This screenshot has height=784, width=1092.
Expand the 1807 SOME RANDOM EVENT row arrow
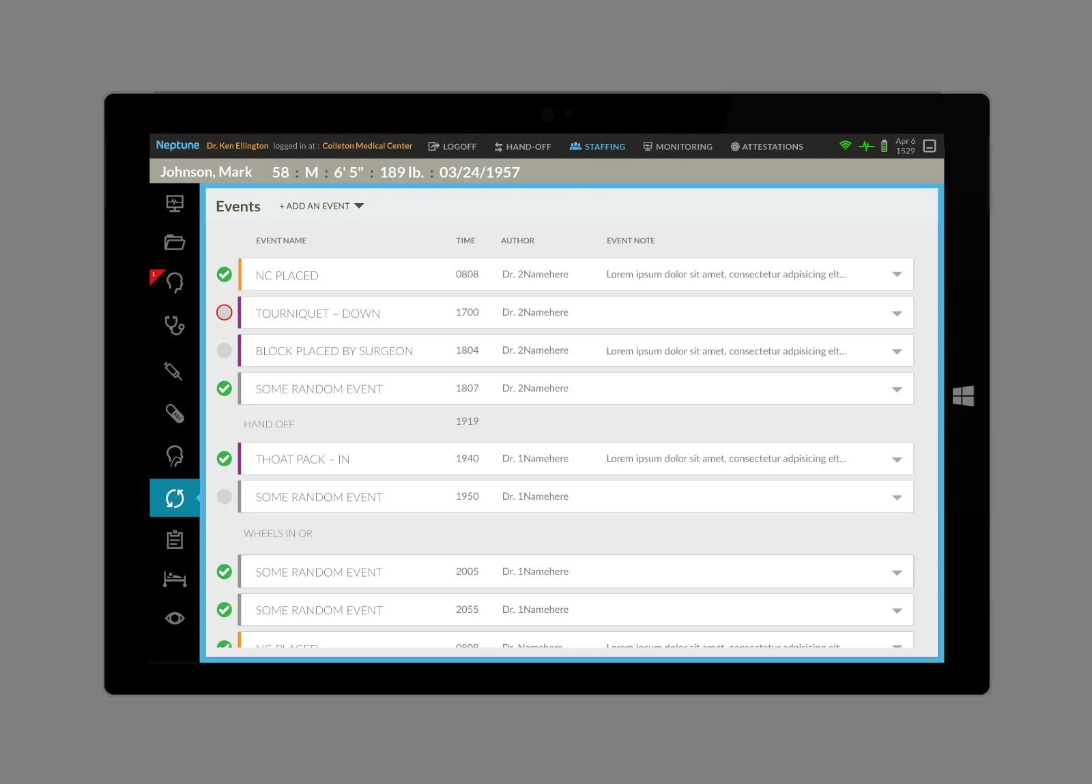[897, 390]
